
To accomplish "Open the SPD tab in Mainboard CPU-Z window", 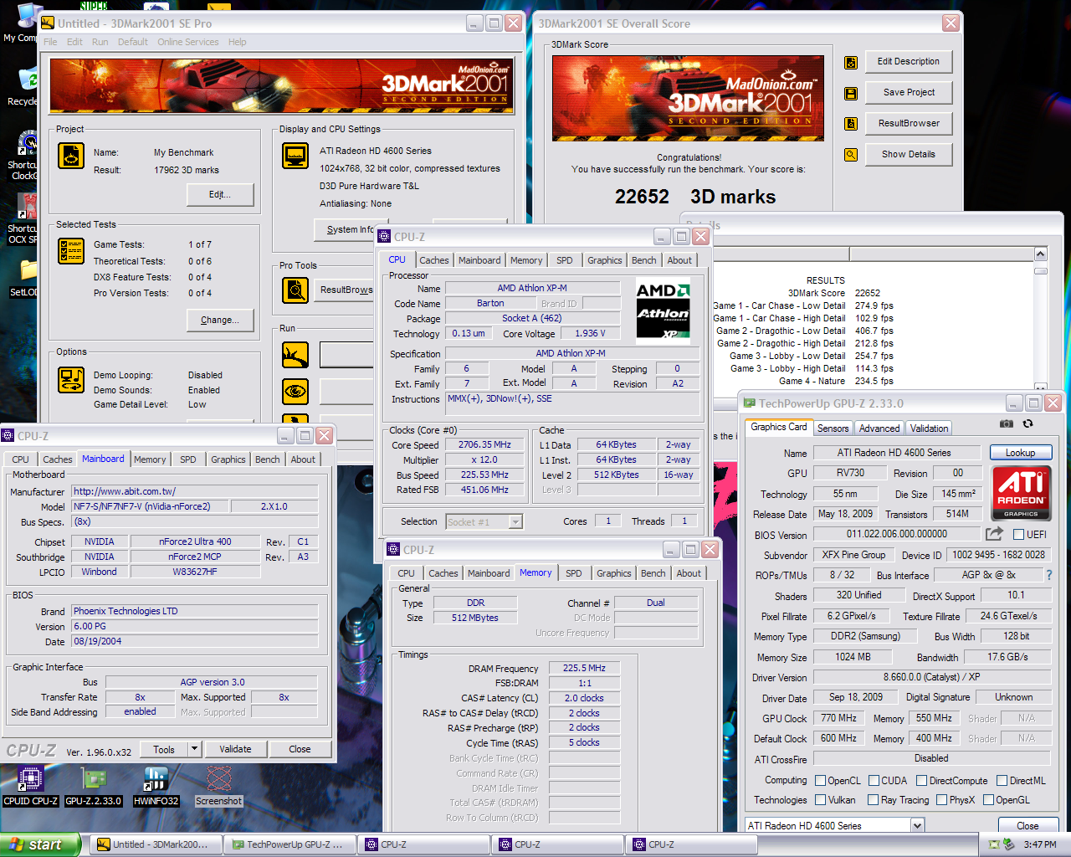I will click(x=188, y=459).
